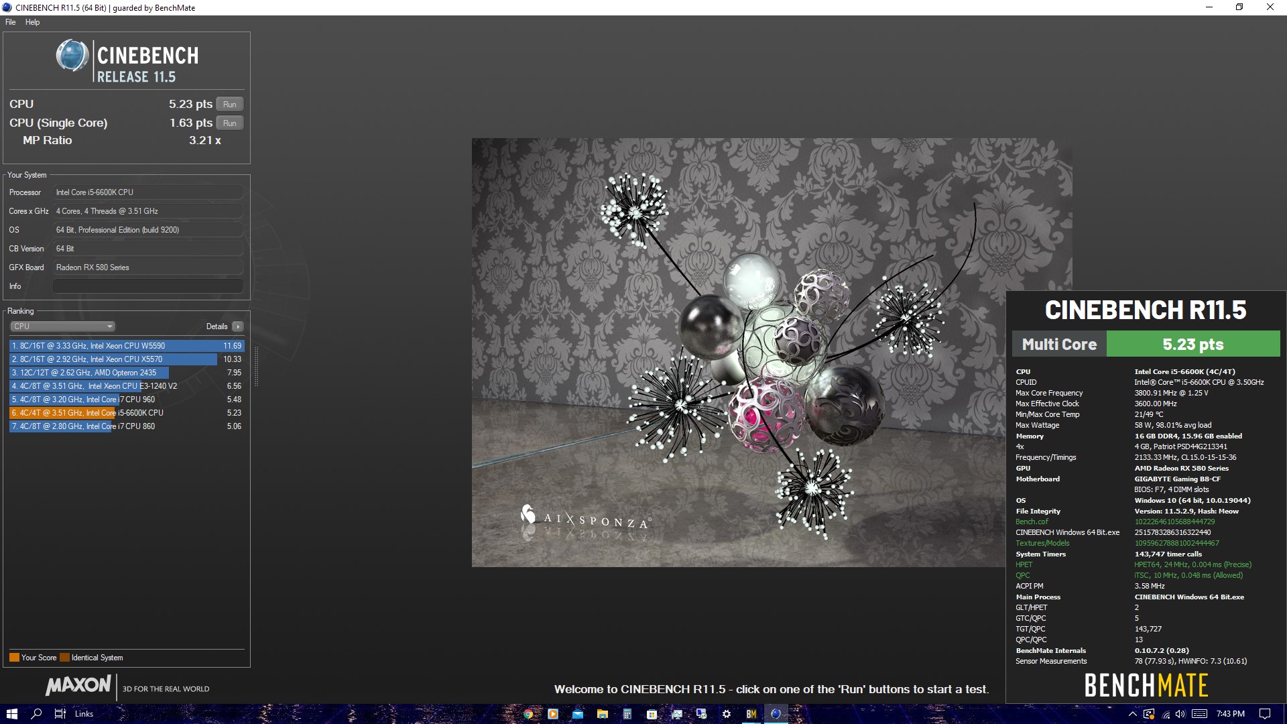Select Xeon X5570 ranking row
Screen dimensions: 1287x724
(127, 359)
